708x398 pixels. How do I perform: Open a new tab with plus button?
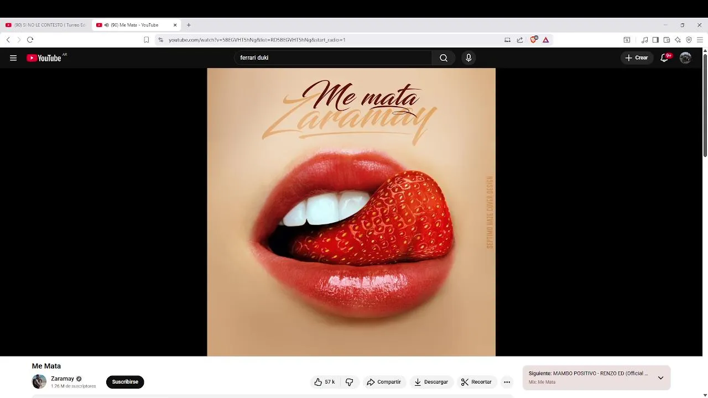[x=189, y=25]
